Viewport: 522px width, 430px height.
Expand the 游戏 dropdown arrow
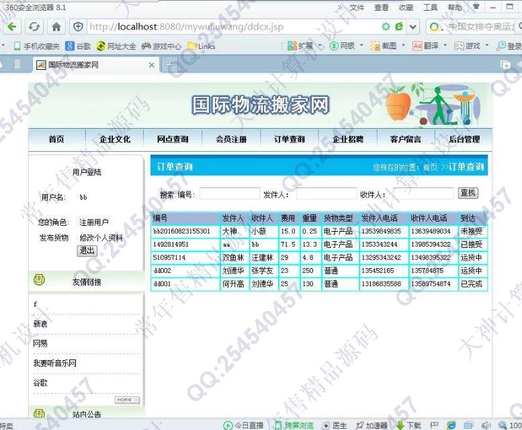486,45
